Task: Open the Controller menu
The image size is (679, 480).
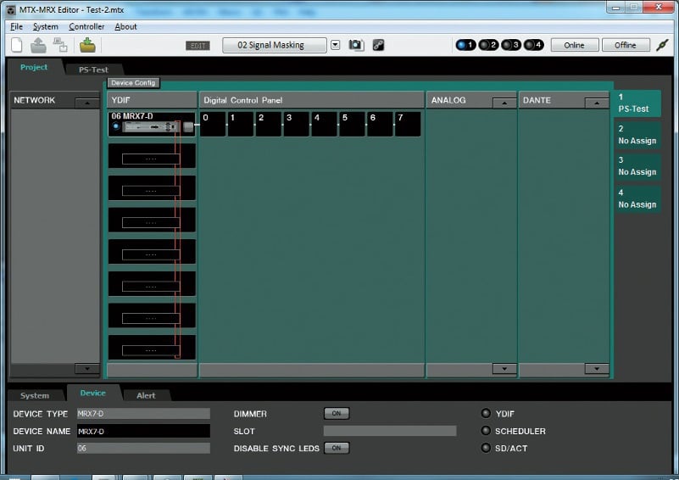Action: 86,26
